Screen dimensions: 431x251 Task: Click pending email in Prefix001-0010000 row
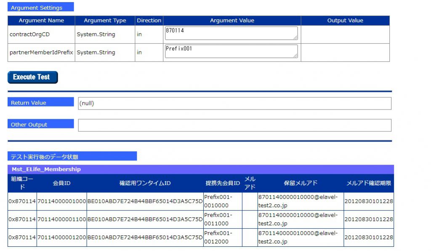pos(301,201)
